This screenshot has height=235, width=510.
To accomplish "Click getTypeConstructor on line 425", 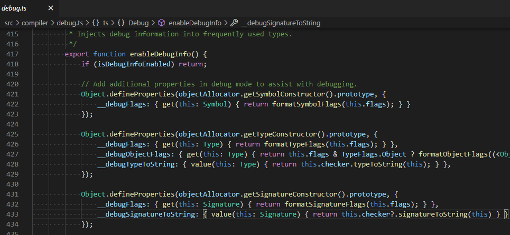I will (x=281, y=134).
